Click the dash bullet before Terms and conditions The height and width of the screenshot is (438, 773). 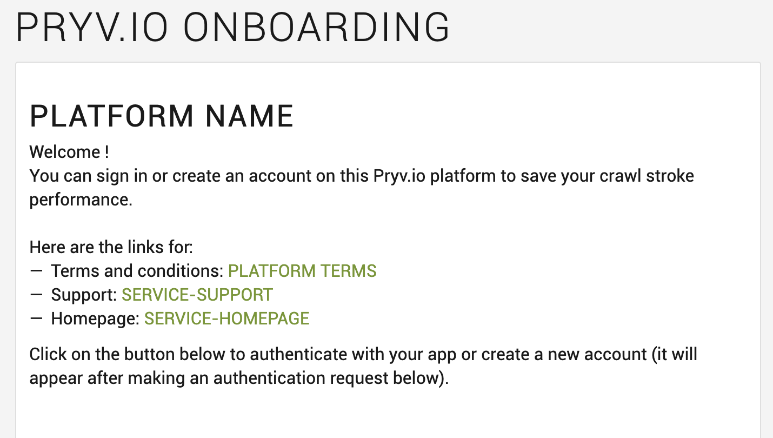tap(37, 270)
